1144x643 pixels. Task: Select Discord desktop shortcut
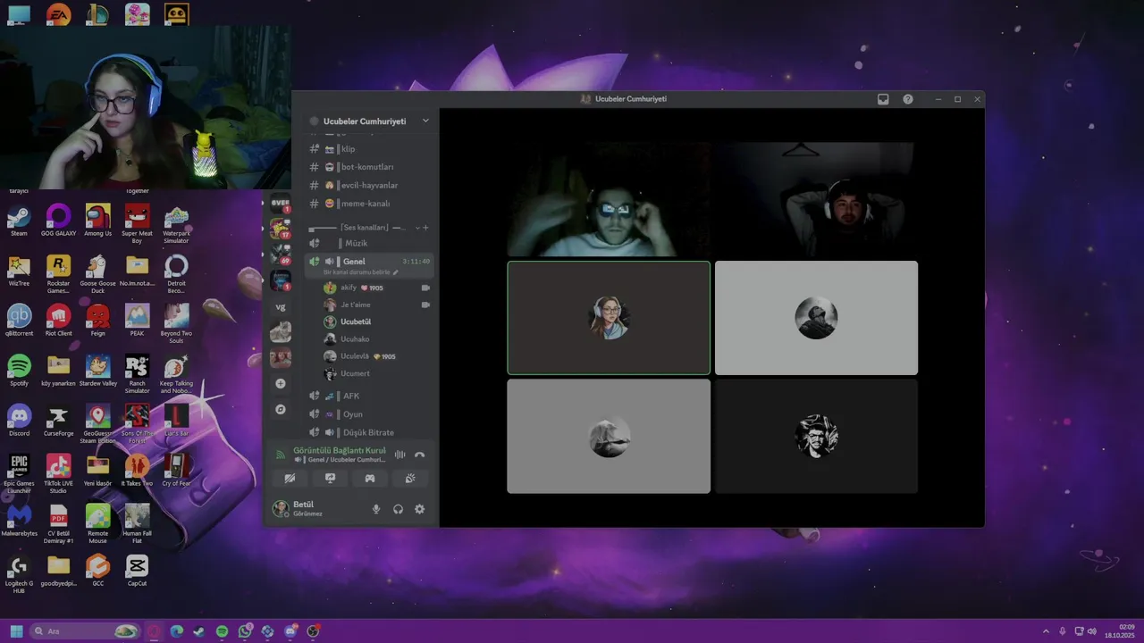19,421
